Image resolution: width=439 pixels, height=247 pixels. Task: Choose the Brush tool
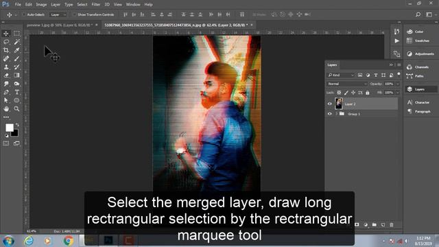(x=16, y=58)
